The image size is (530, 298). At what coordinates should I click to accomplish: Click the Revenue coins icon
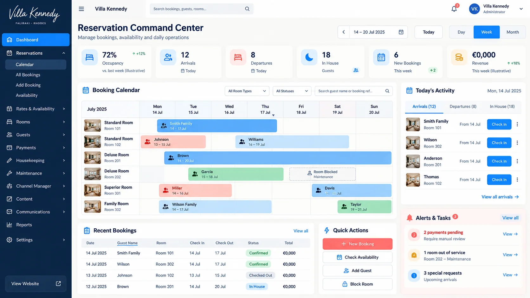point(459,57)
